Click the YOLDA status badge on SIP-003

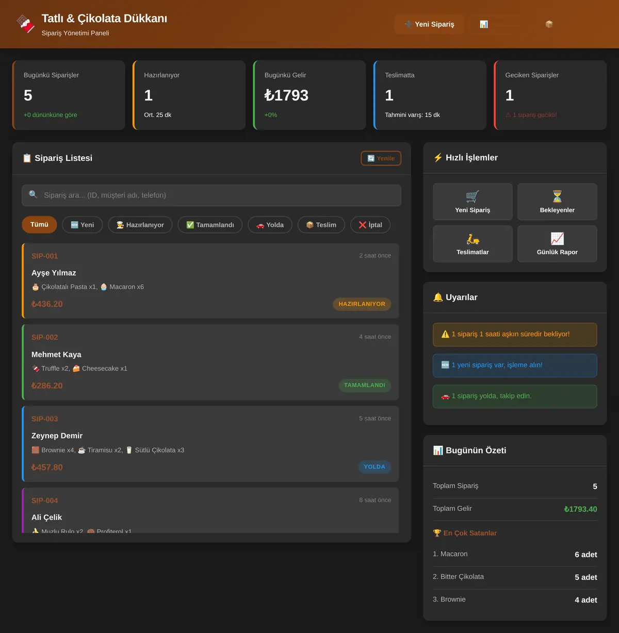click(374, 467)
